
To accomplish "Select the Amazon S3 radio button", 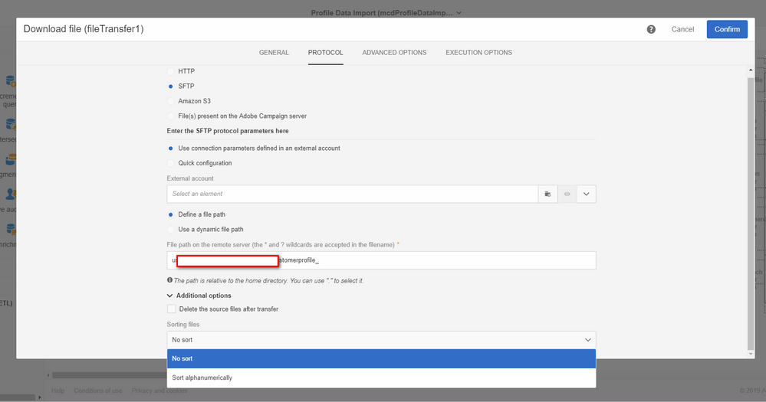I will coord(170,102).
